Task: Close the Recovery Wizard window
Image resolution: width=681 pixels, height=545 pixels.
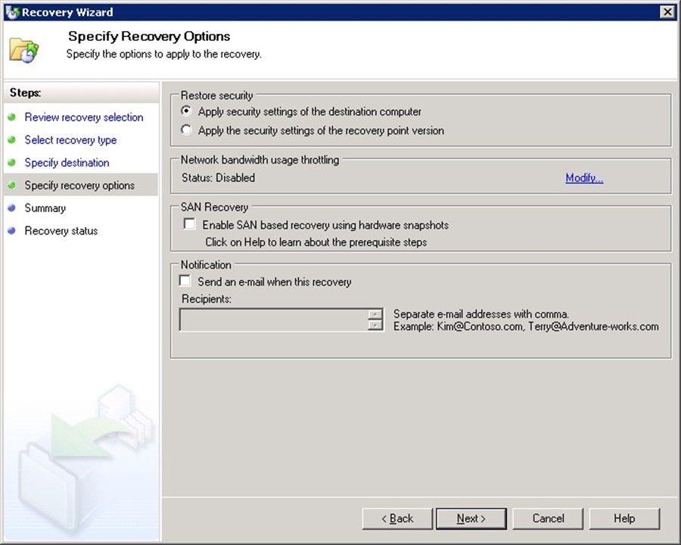Action: (667, 11)
